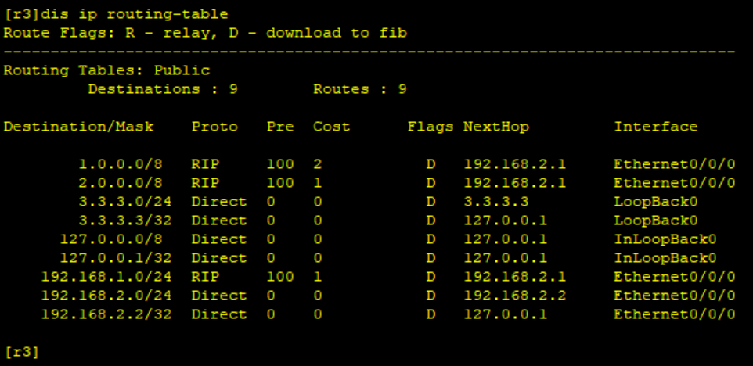The height and width of the screenshot is (366, 753).
Task: Click the 3.3.3.0/24 destination entry
Action: pos(125,202)
